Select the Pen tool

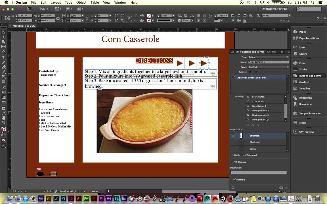click(x=3, y=67)
